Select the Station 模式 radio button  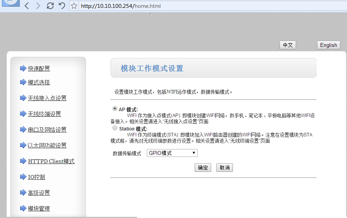(x=115, y=128)
